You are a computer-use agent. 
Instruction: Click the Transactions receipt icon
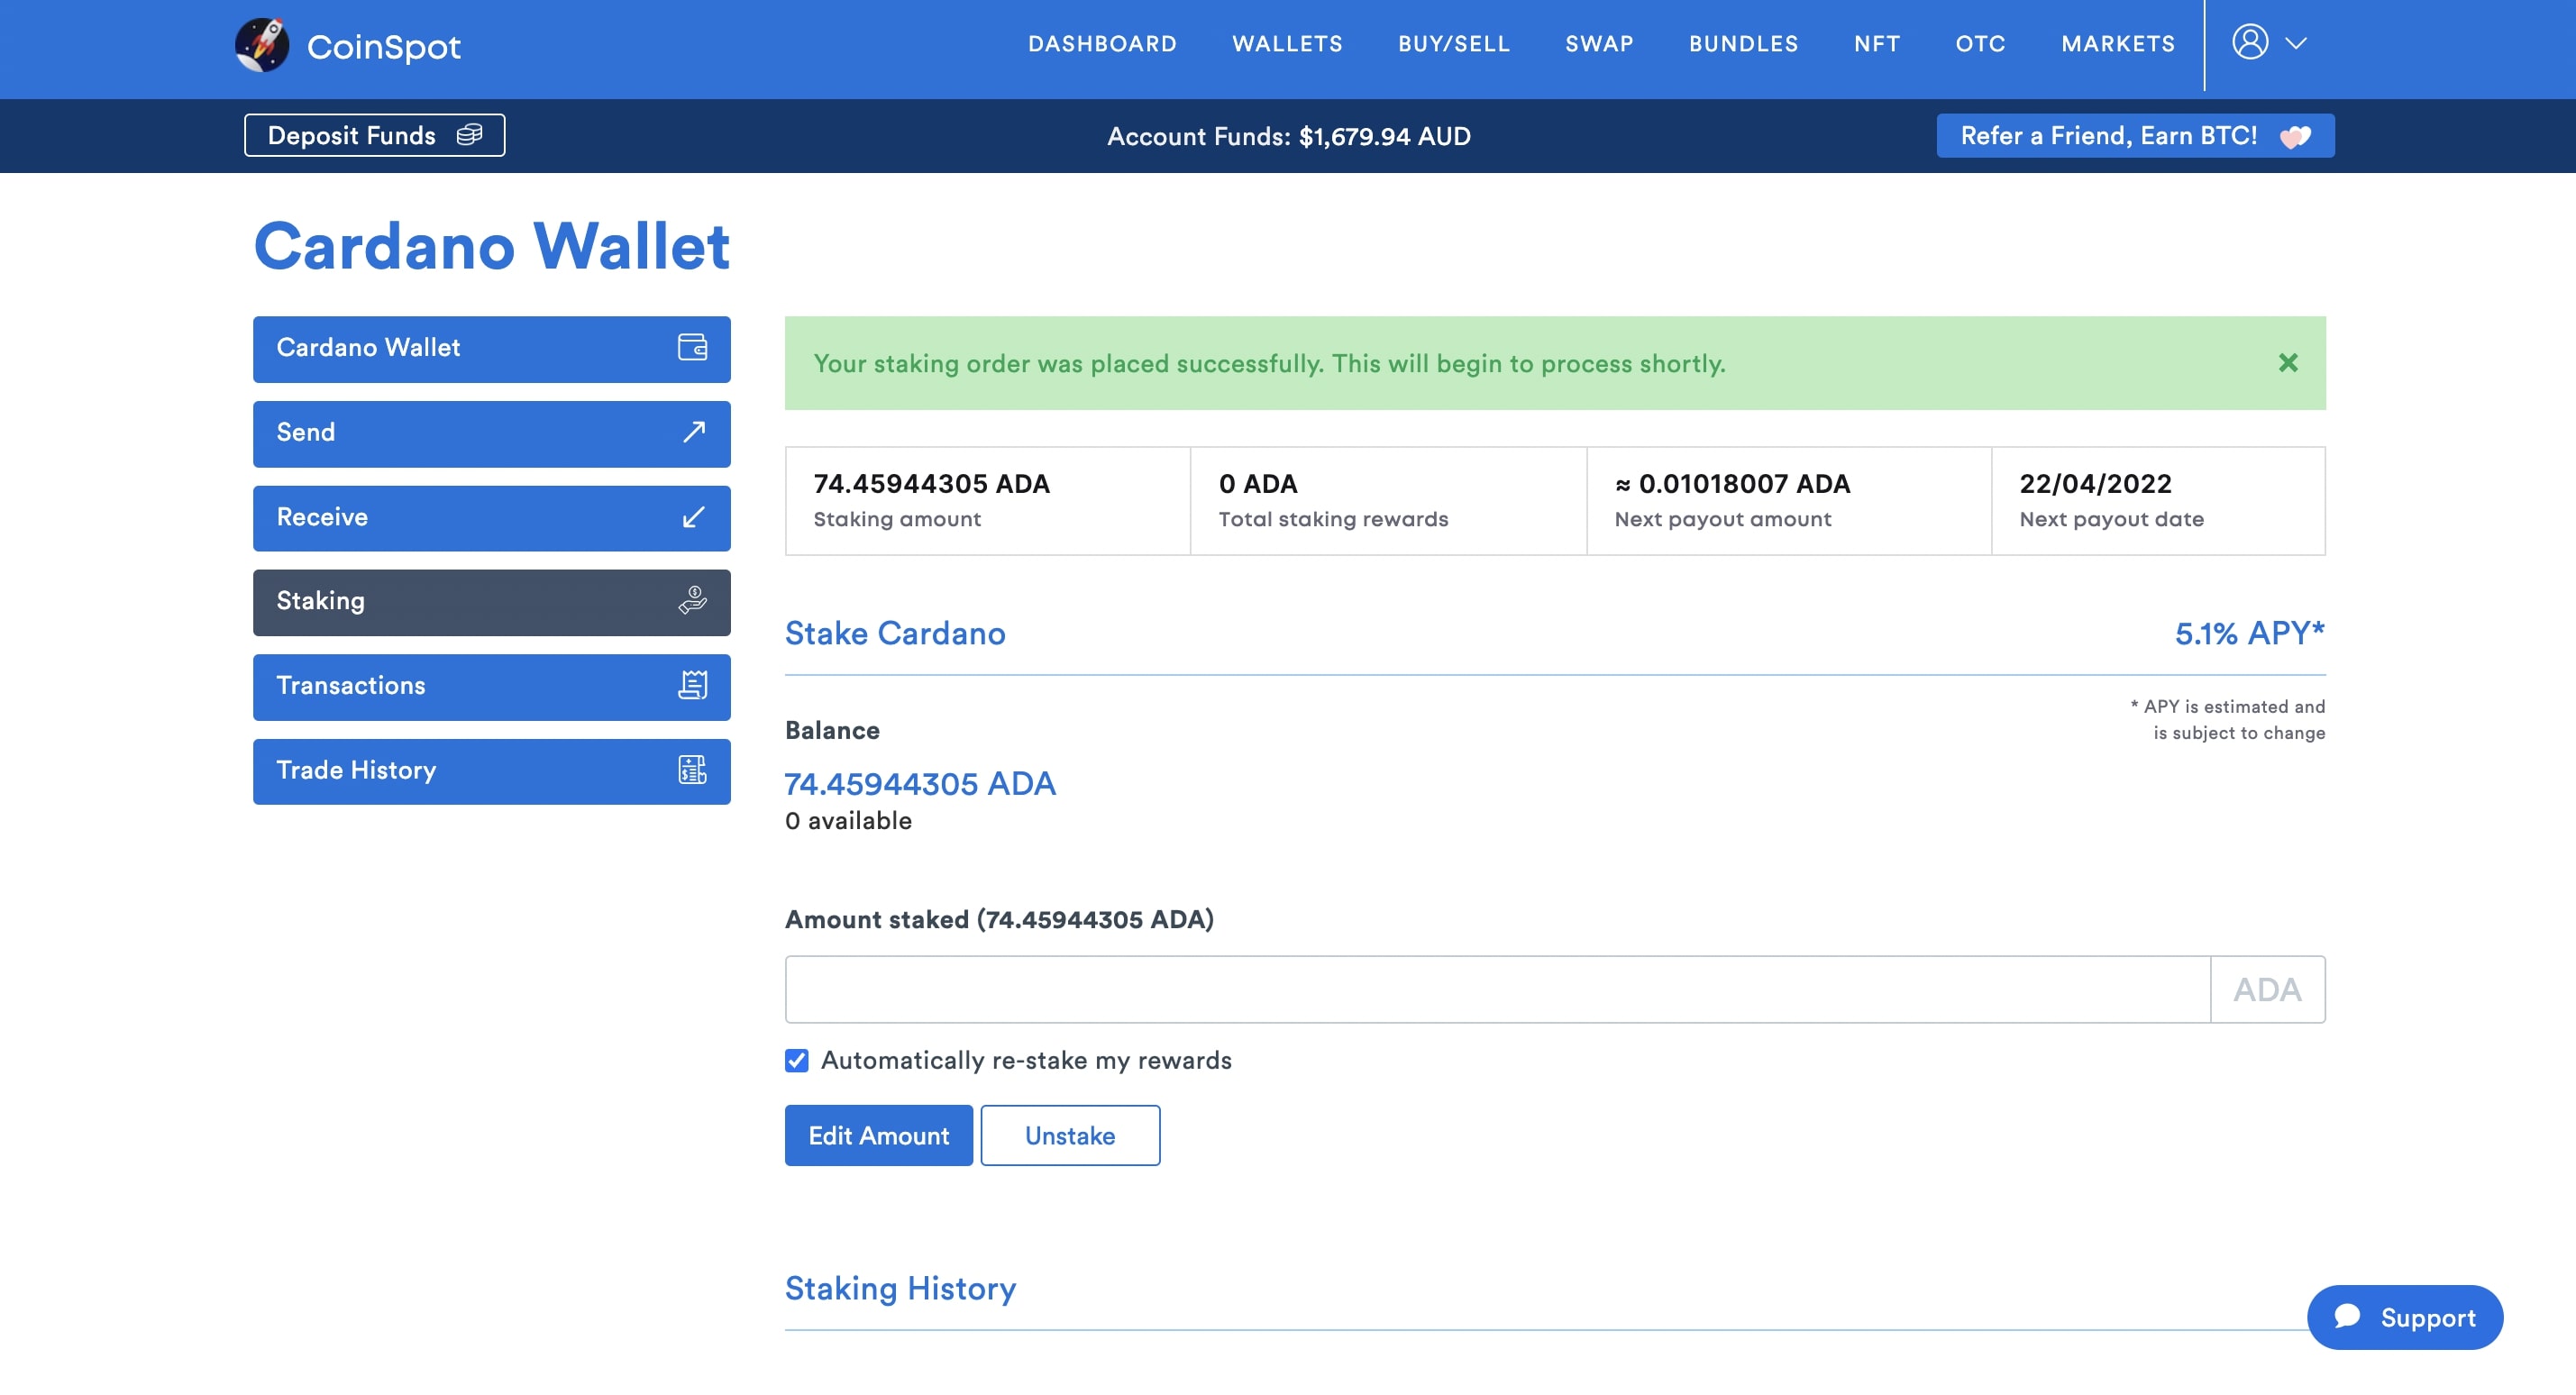(x=692, y=685)
